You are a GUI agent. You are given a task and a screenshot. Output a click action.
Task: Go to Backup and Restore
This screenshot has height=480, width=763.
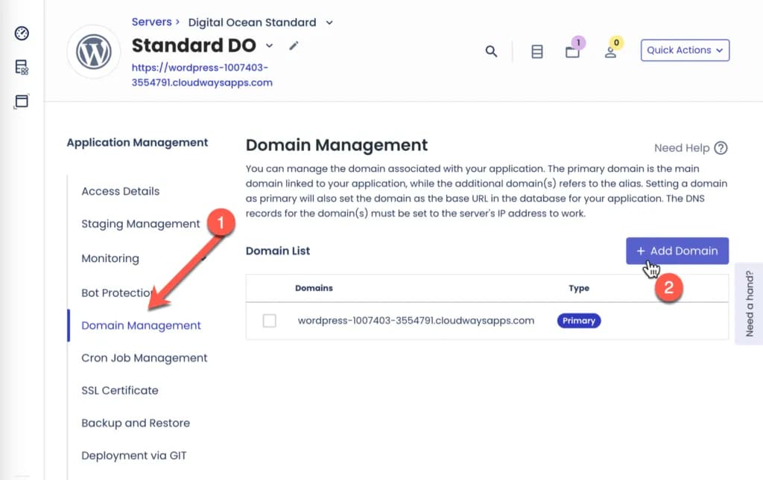click(x=135, y=423)
